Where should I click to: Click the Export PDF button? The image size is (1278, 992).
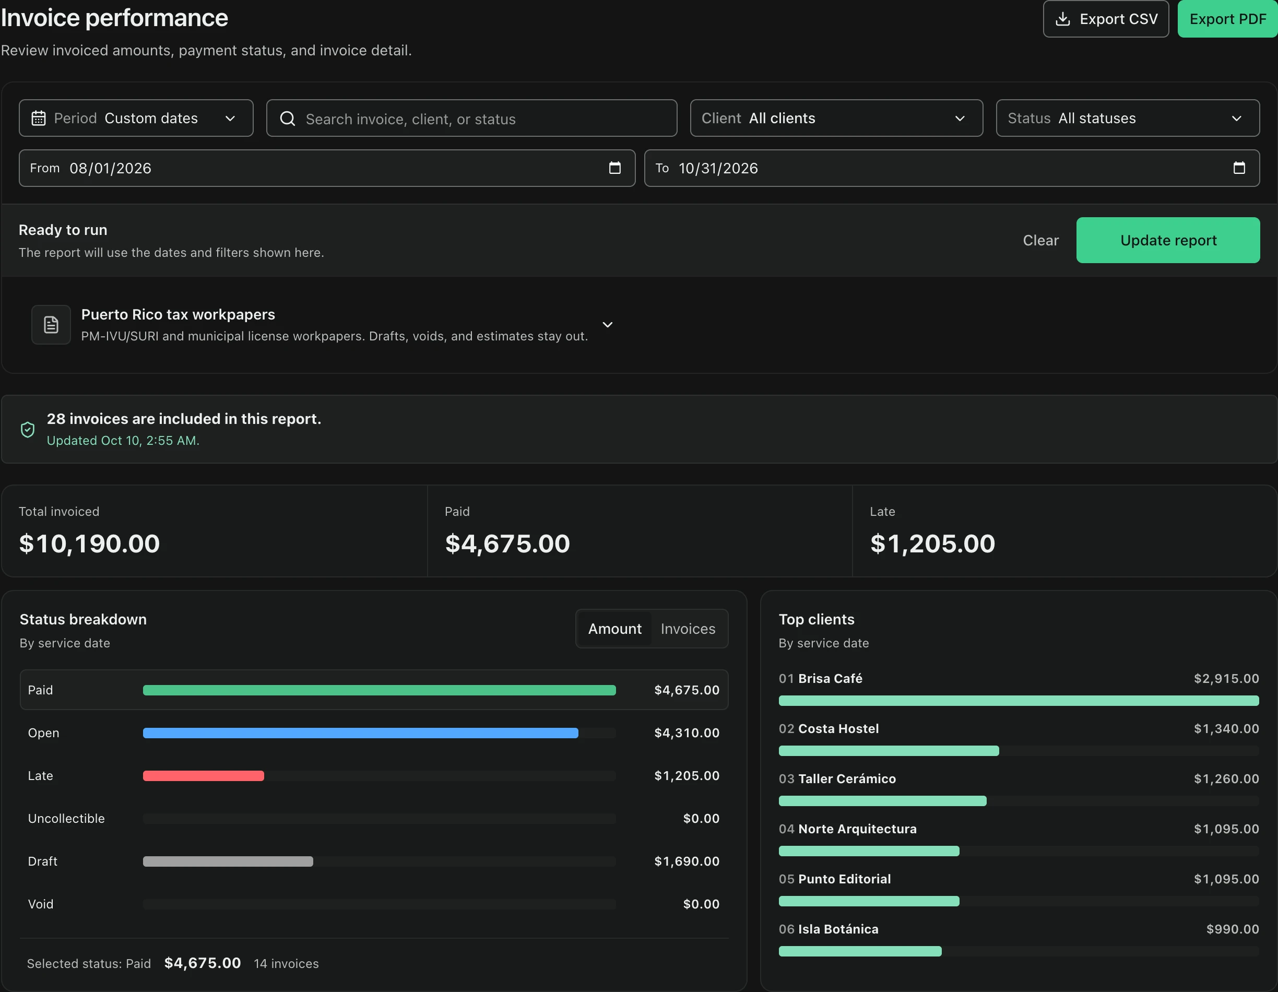[1227, 19]
